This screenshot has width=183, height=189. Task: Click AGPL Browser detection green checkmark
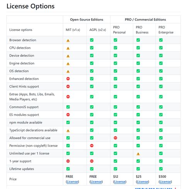point(91,40)
